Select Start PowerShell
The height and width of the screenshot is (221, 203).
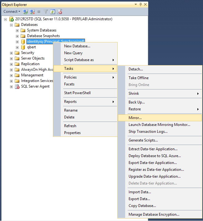pyautogui.click(x=85, y=93)
